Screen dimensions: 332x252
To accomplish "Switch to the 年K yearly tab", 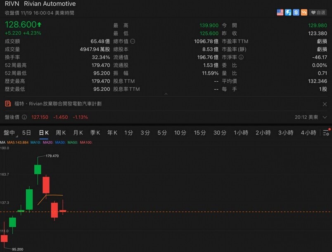I will click(112, 133).
